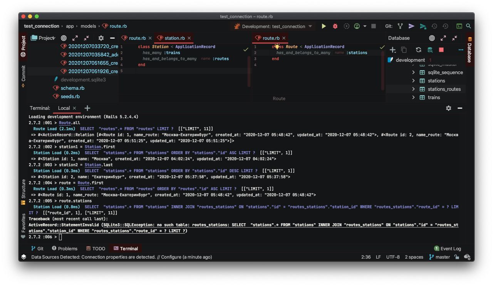Click the red deactivate square in Database toolbar
The height and width of the screenshot is (286, 493).
click(441, 50)
